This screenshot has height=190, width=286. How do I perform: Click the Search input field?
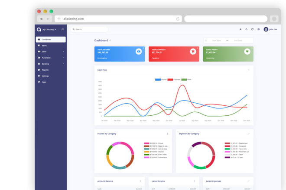point(89,29)
